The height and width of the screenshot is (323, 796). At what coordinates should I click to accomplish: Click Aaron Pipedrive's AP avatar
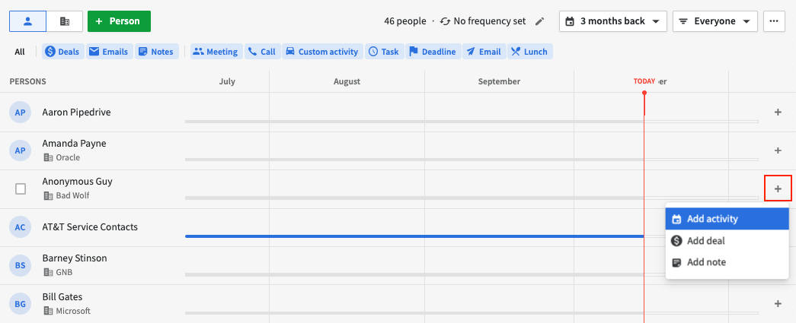click(21, 112)
